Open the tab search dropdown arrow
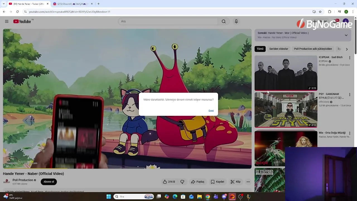This screenshot has height=201, width=357. 4,4
